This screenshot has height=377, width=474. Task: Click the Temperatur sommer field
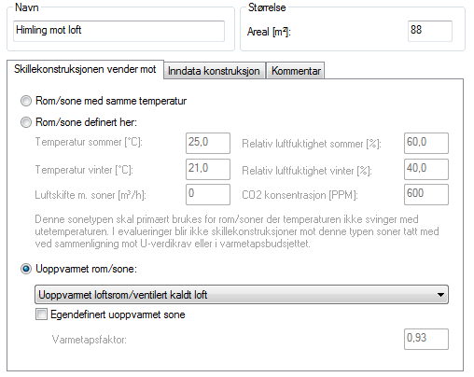(x=208, y=143)
